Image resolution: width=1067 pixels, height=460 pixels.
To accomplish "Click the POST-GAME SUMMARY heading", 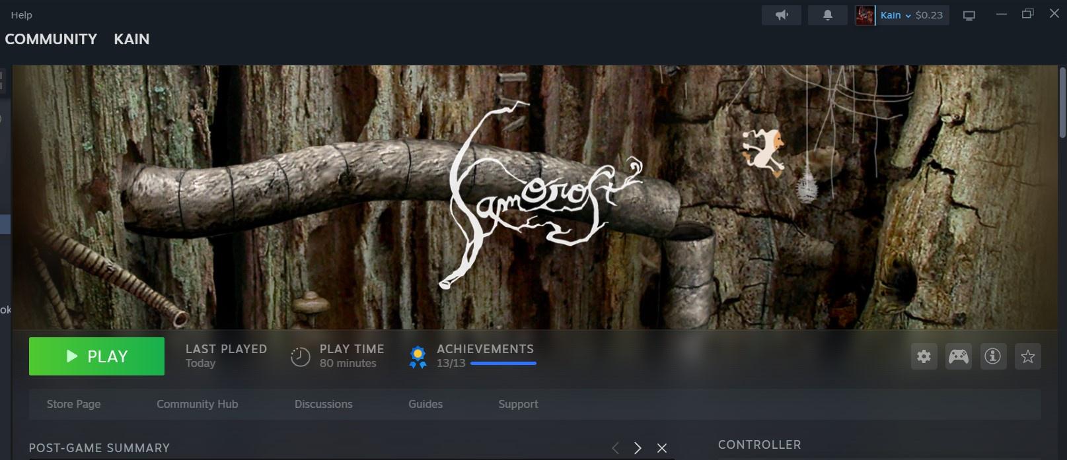I will pyautogui.click(x=99, y=448).
